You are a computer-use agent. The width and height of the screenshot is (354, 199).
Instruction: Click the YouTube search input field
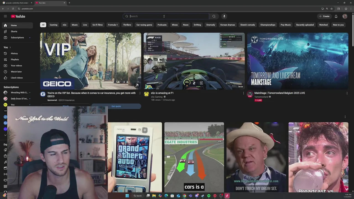pyautogui.click(x=166, y=16)
